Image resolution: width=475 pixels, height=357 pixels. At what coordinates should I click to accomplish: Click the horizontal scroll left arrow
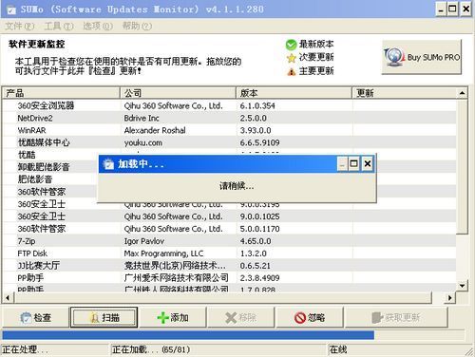coord(8,297)
